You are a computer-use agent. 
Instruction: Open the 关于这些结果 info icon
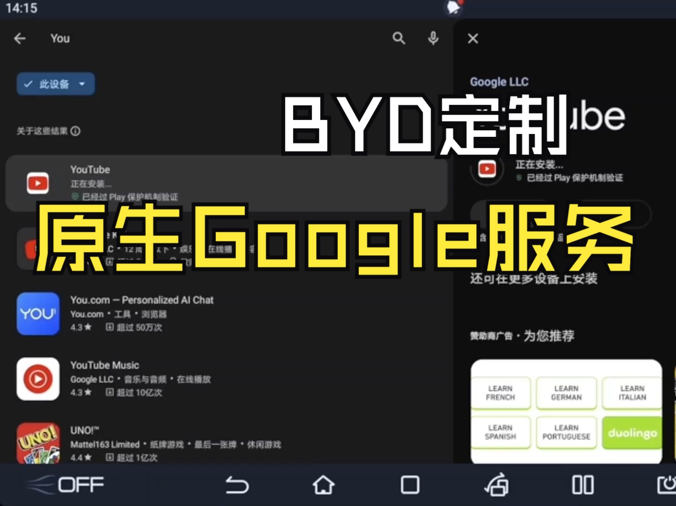76,131
